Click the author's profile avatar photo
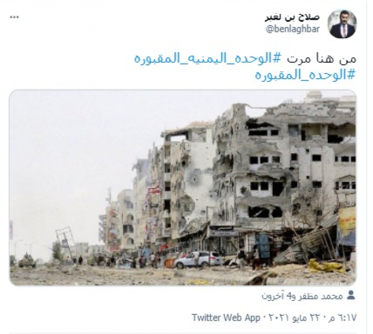The width and height of the screenshot is (373, 334). 342,24
